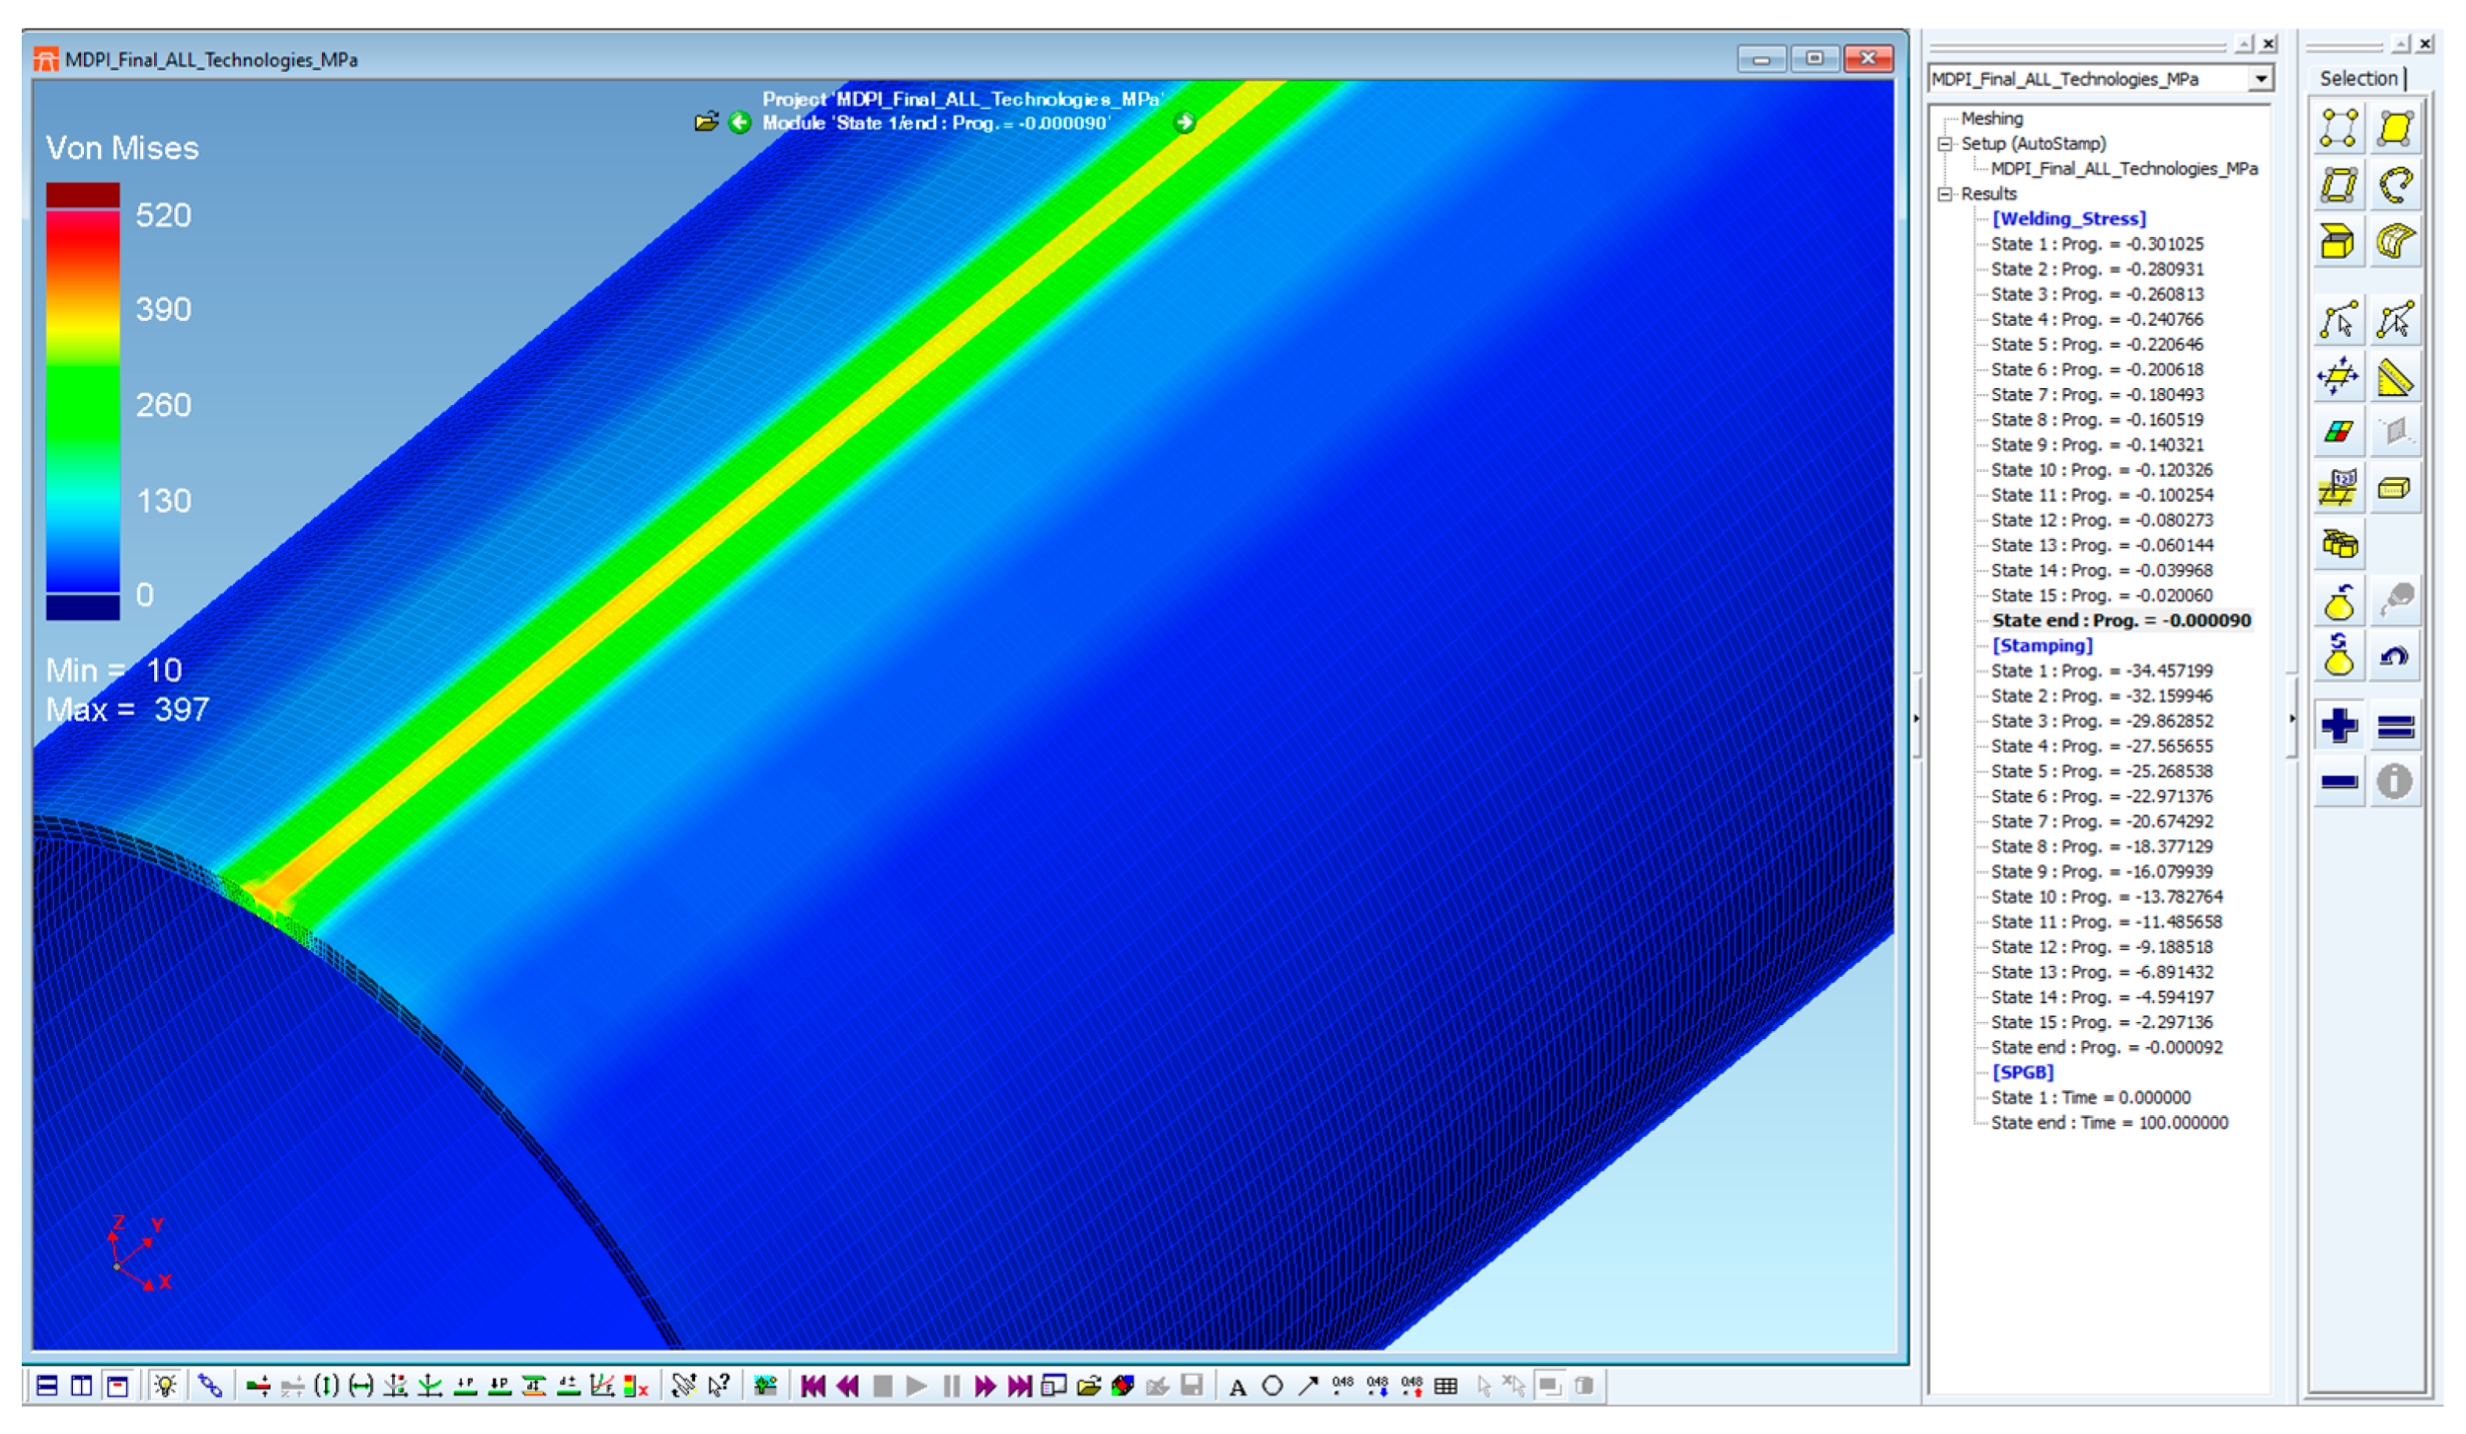This screenshot has width=2466, height=1434.
Task: Click the blue equals selection button
Action: point(2395,726)
